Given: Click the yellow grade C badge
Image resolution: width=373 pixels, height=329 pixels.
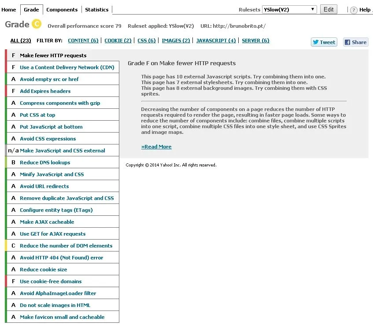Looking at the screenshot, I should click(37, 24).
